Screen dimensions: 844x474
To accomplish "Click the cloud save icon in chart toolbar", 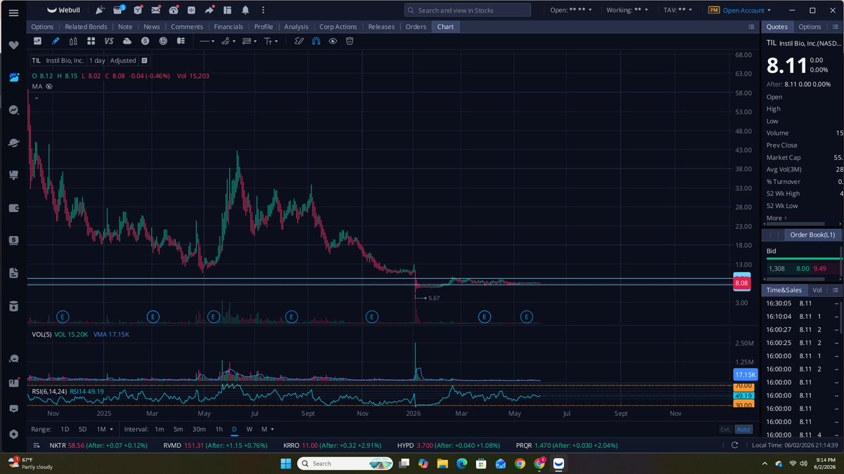I will click(x=127, y=41).
